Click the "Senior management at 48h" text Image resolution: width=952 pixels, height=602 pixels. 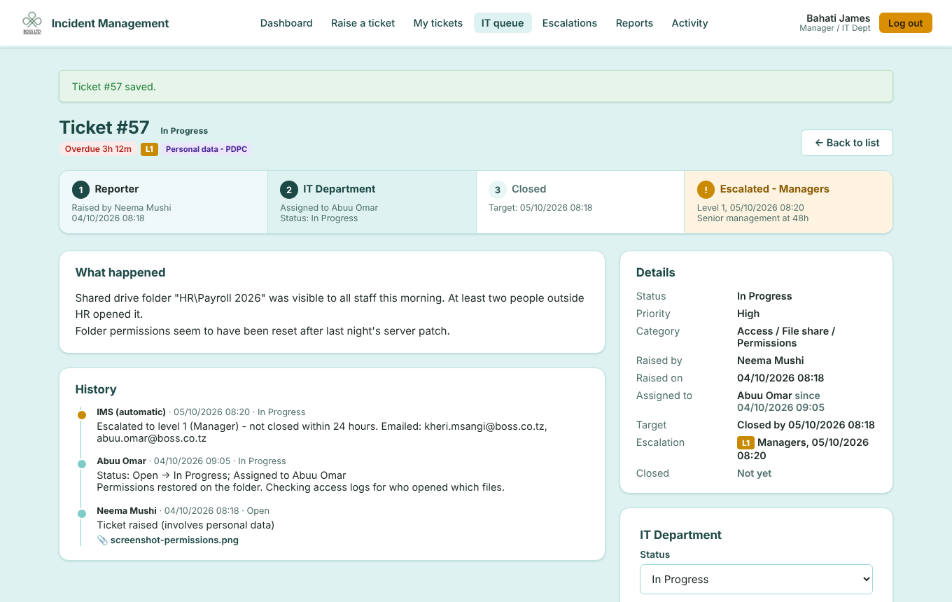click(753, 218)
